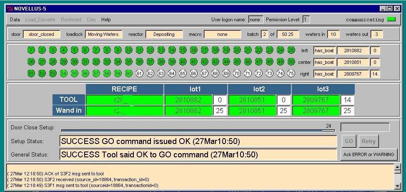Click left boat has_boat status field
The width and height of the screenshot is (406, 192).
324,51
